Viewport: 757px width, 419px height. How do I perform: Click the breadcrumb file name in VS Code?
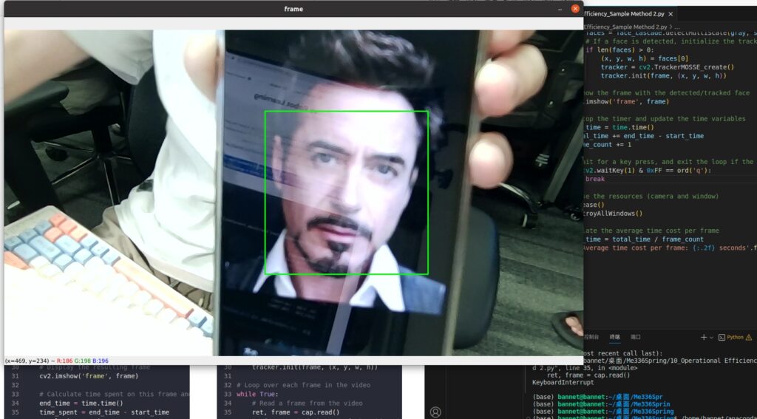625,27
